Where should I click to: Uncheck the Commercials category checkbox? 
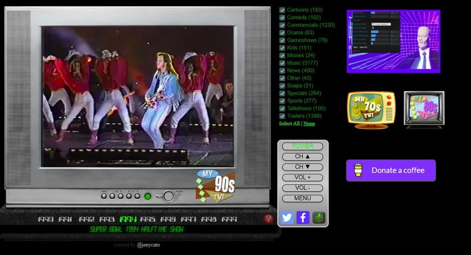[x=283, y=25]
